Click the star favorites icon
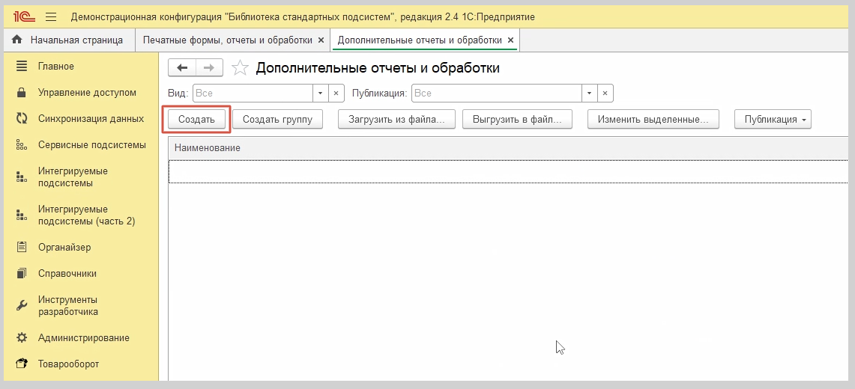This screenshot has width=855, height=389. pyautogui.click(x=240, y=68)
